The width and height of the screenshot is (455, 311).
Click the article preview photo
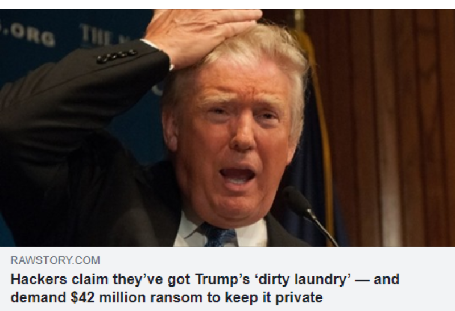(227, 128)
